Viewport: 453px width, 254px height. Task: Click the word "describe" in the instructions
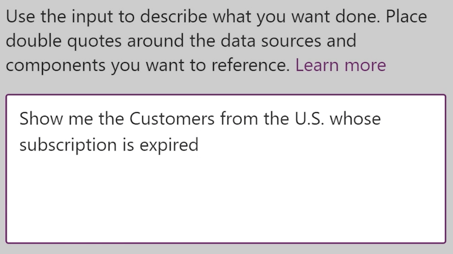point(173,17)
